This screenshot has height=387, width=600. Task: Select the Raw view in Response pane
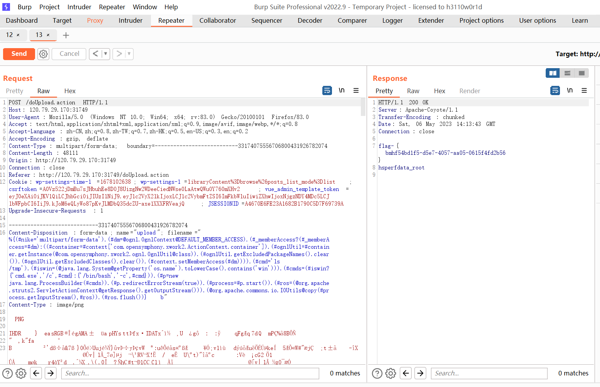click(x=413, y=91)
